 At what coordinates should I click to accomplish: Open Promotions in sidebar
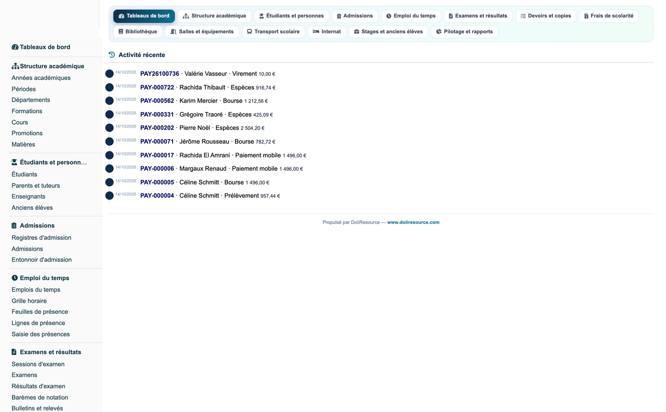[27, 134]
